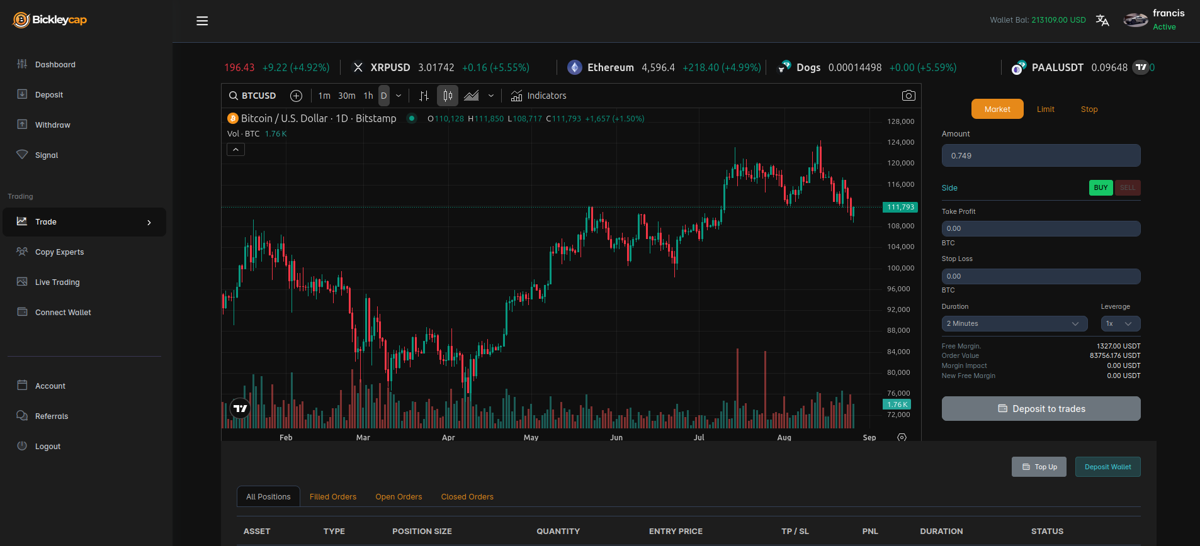Screen dimensions: 1200x546
Task: Switch to the Limit order tab
Action: tap(1045, 109)
